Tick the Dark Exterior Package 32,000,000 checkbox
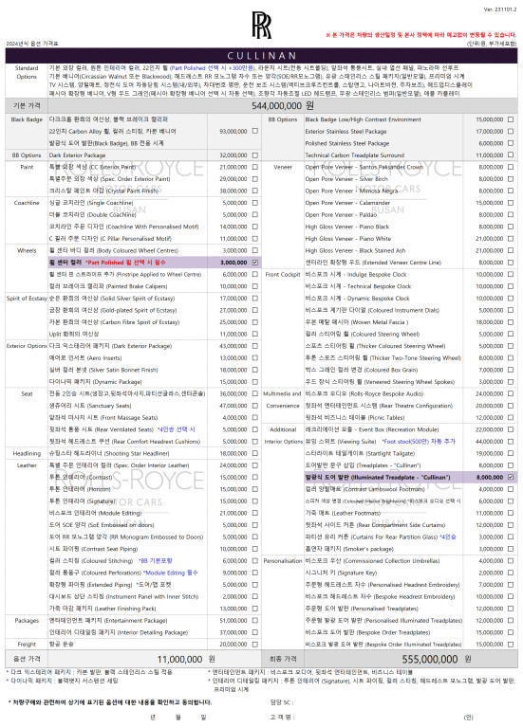Viewport: 523px width, 728px height. pos(254,155)
